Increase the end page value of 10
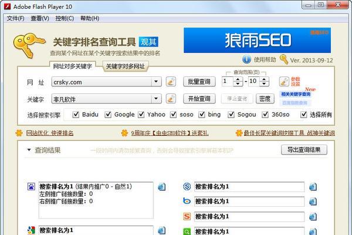 pos(264,79)
